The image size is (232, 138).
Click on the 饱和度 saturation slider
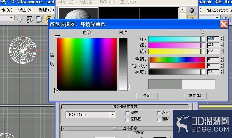pos(177,66)
